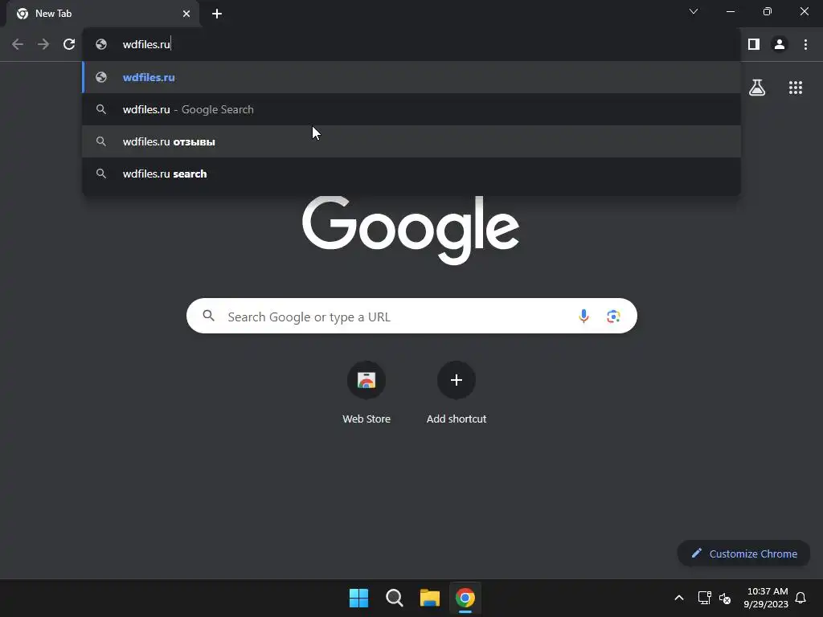This screenshot has height=617, width=823.
Task: Click the Add shortcut plus button
Action: pos(457,380)
